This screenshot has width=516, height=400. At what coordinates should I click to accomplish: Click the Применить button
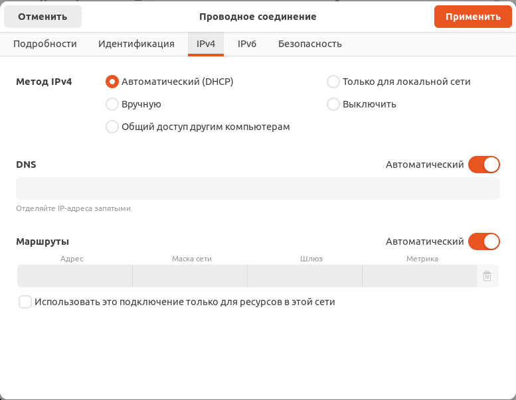tap(473, 17)
